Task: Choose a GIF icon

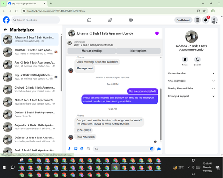Action: click(x=88, y=149)
